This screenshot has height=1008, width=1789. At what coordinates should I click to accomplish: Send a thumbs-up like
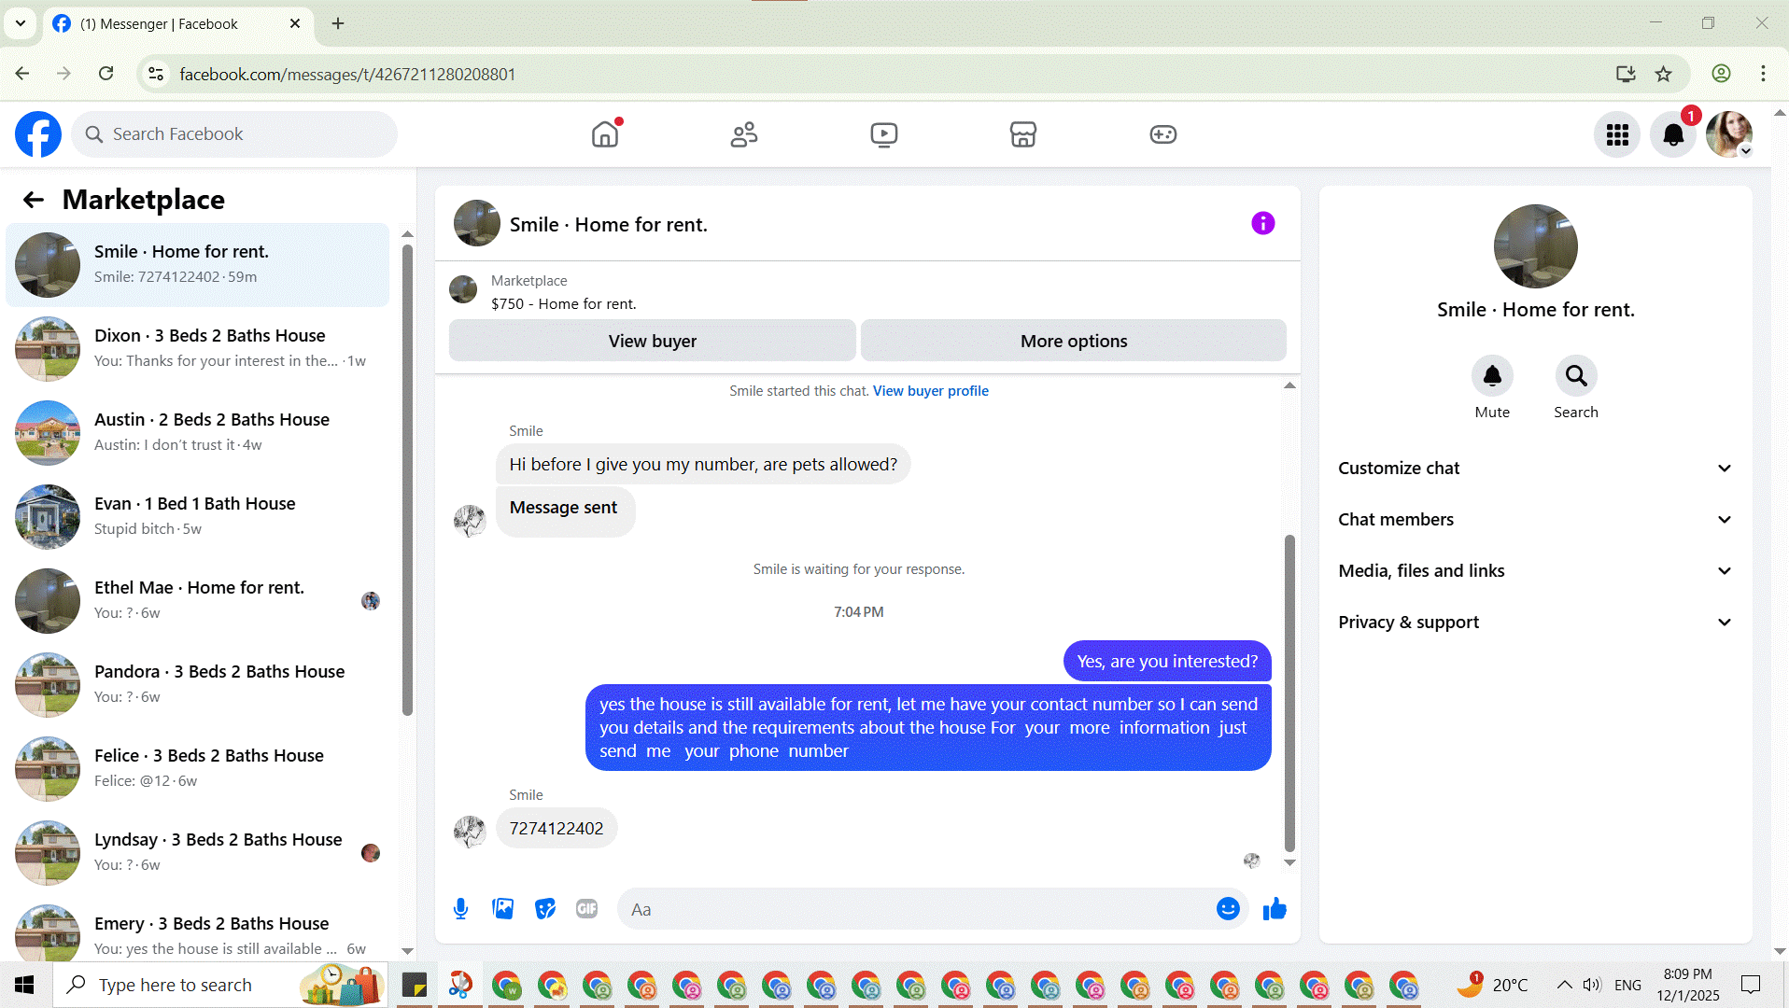coord(1275,909)
